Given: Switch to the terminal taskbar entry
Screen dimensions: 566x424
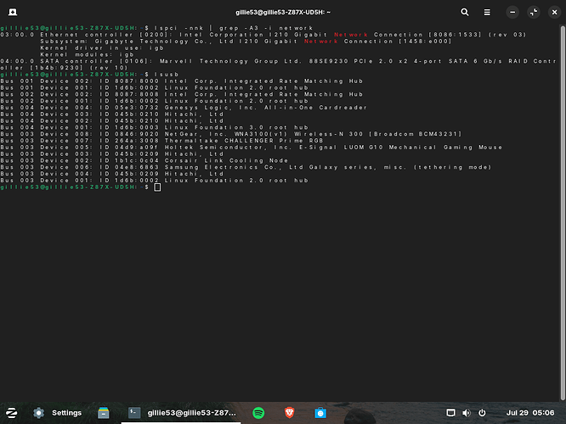Looking at the screenshot, I should pos(182,413).
